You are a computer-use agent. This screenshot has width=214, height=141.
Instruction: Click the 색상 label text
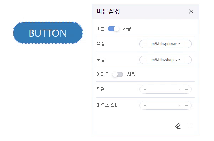[101, 43]
